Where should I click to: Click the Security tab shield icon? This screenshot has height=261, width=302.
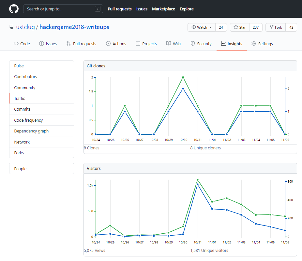pos(193,44)
